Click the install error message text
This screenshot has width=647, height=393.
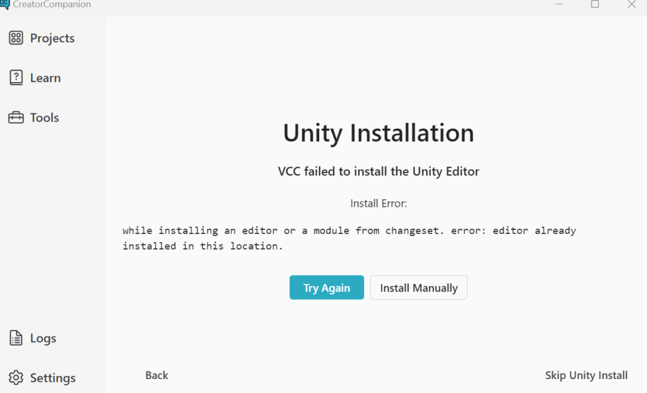[349, 238]
